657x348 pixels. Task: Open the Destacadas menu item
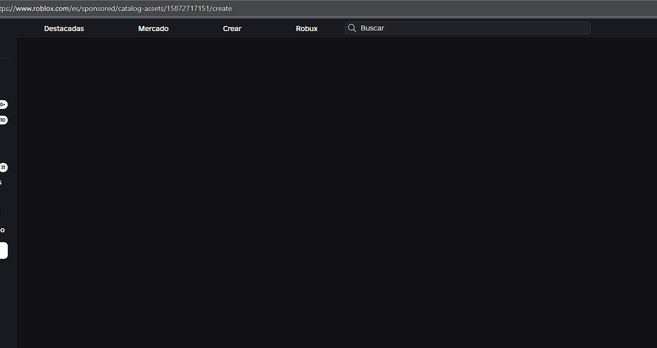click(x=64, y=29)
